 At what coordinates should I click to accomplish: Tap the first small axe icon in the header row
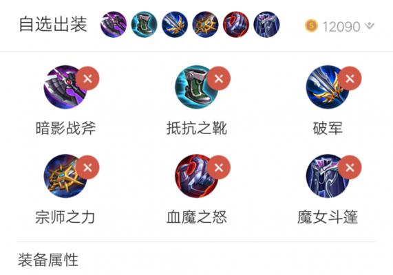tap(114, 25)
